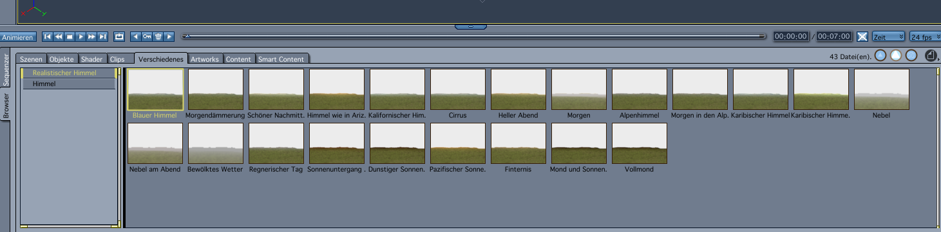
Task: Select large thumbnail view icon
Action: 896,56
